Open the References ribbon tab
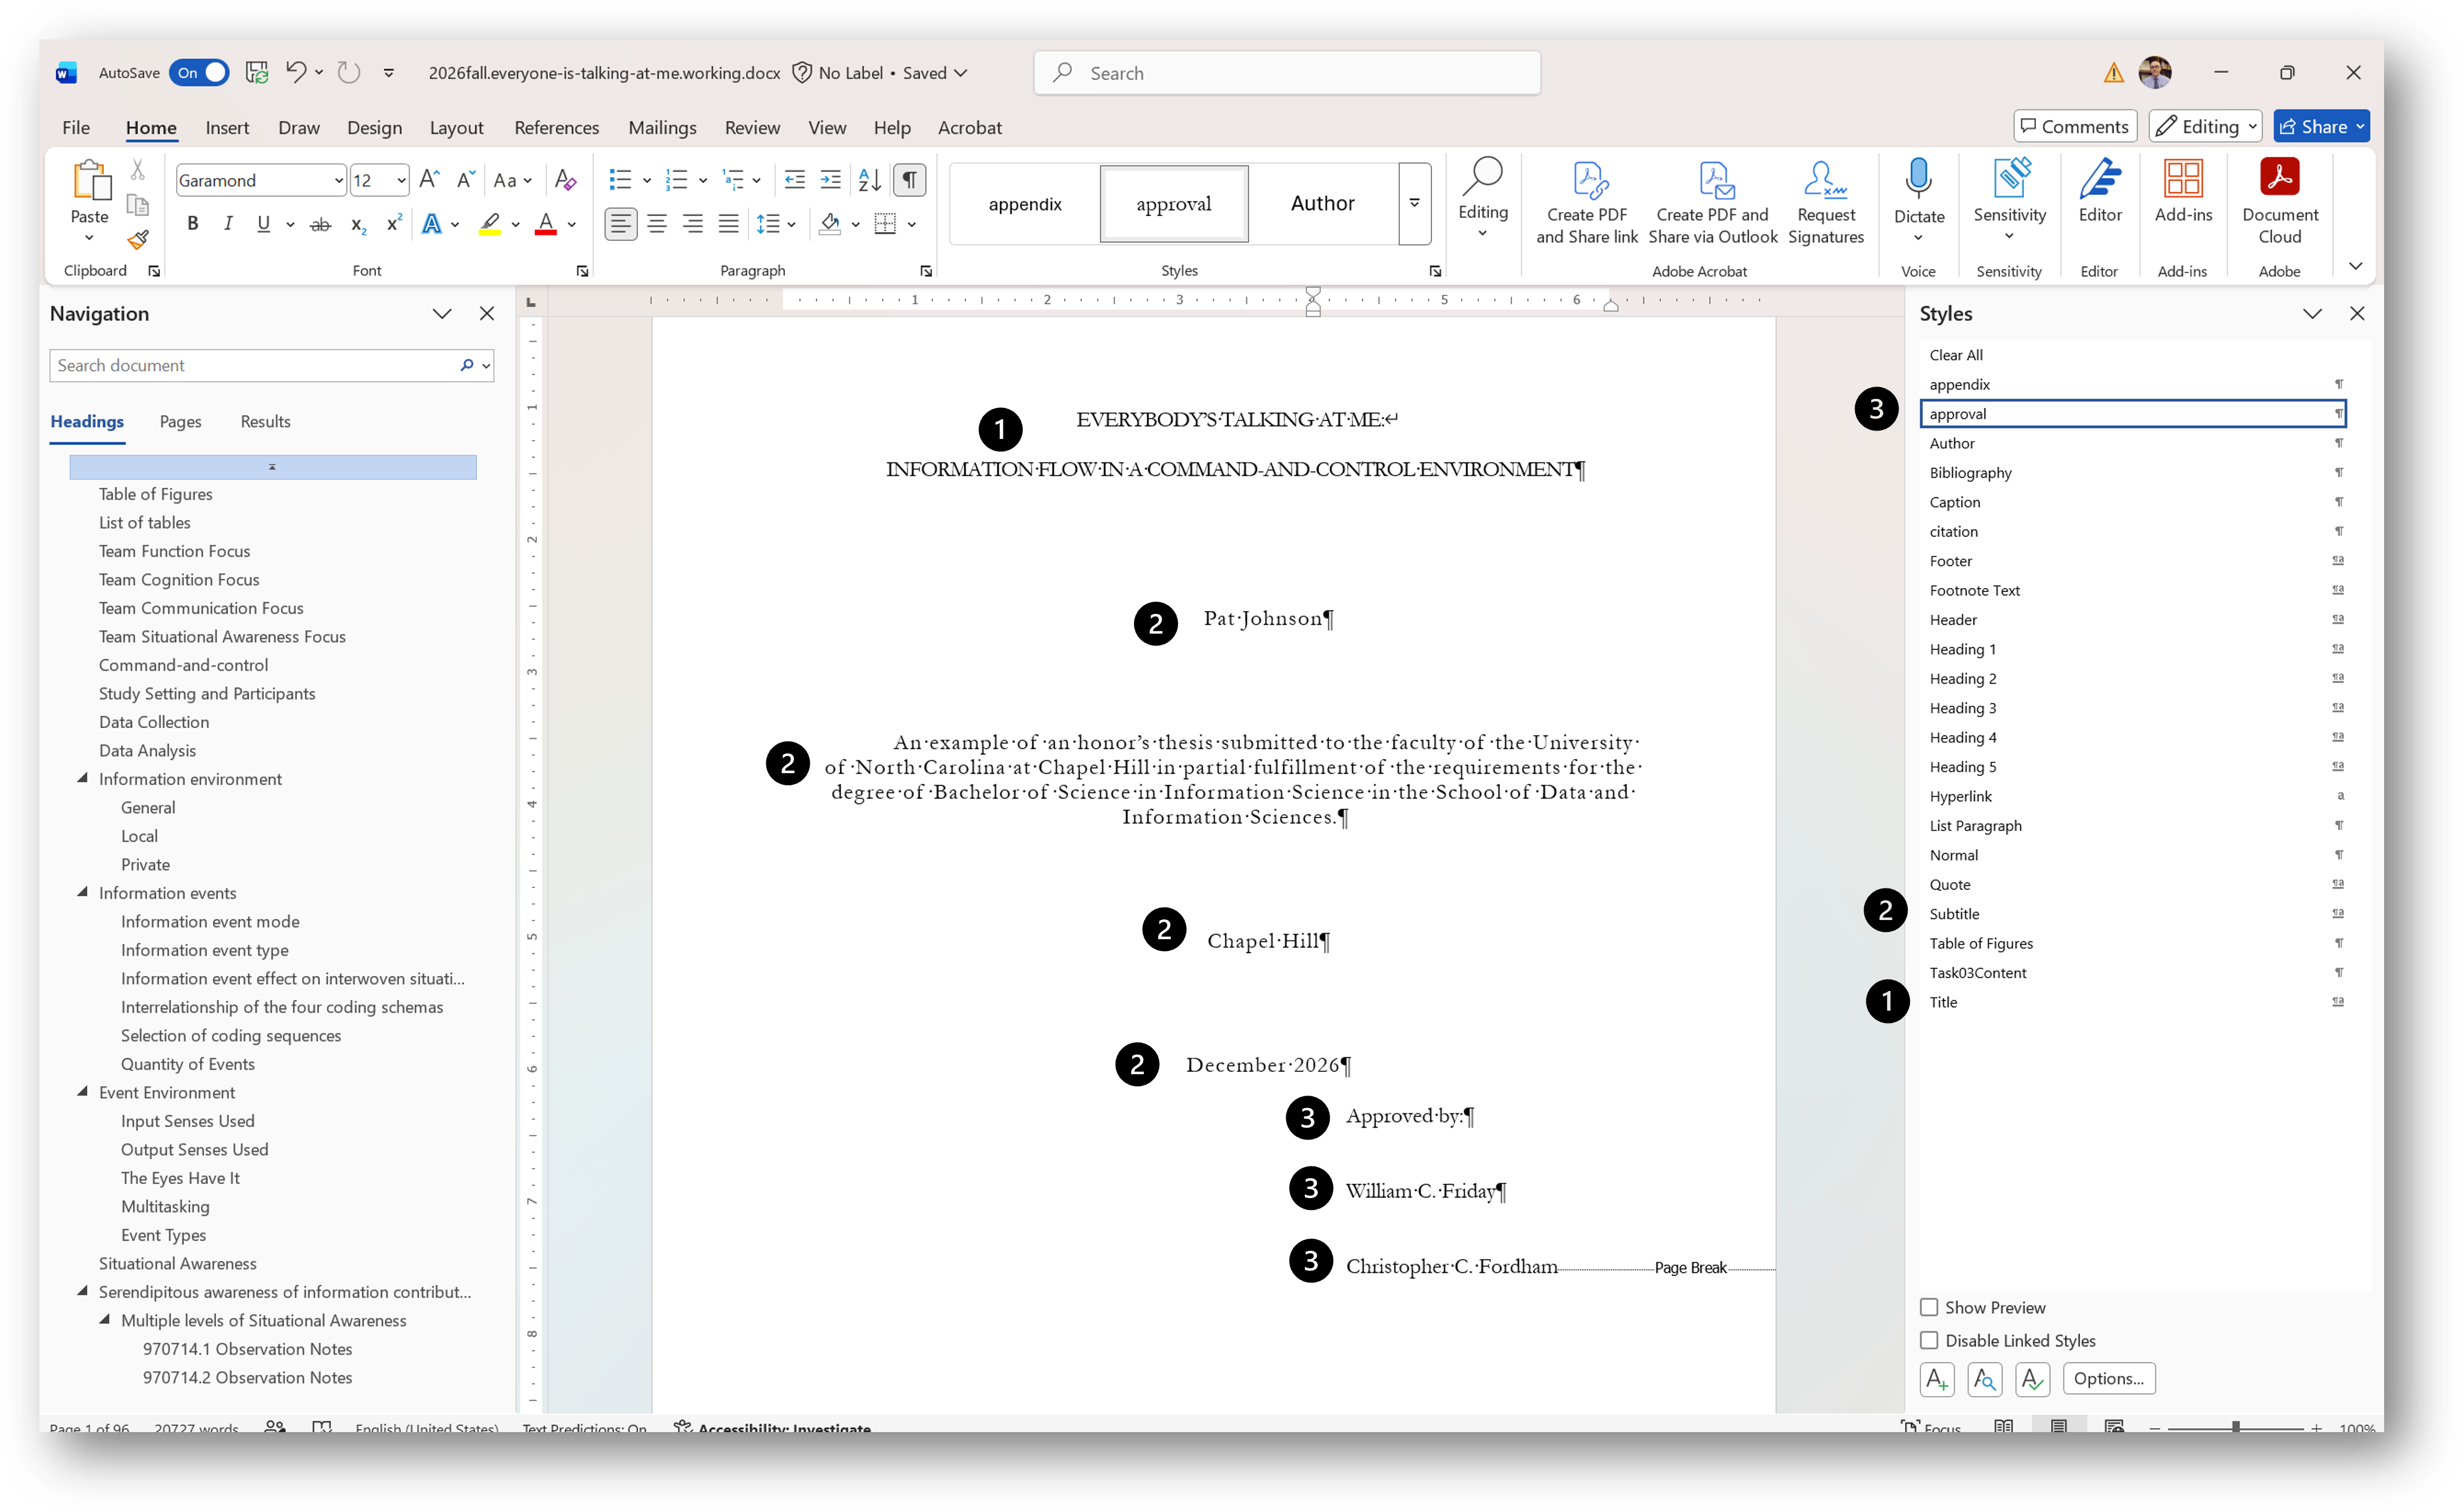This screenshot has height=1512, width=2464. pos(556,128)
